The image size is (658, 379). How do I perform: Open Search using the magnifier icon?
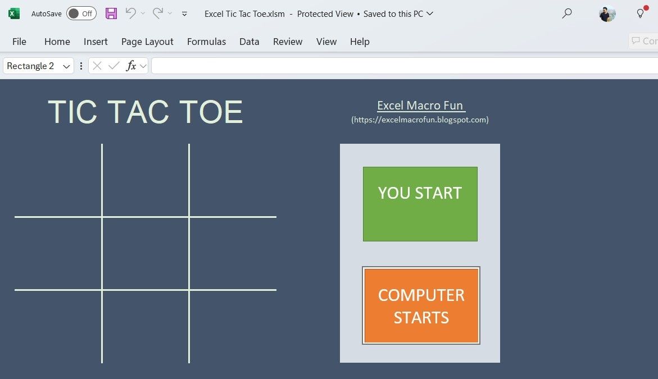coord(566,13)
